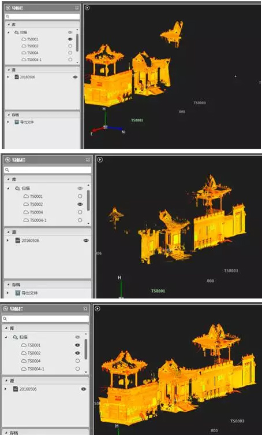The image size is (262, 435).
Task: Click the scan list scrollbar in the middle panel
Action: (x=88, y=200)
